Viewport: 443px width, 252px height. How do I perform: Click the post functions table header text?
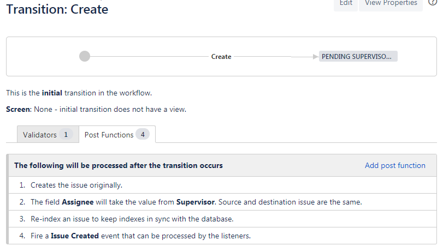[x=119, y=165]
